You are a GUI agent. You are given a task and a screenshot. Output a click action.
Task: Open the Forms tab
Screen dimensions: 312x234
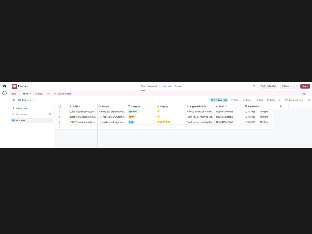(x=178, y=86)
